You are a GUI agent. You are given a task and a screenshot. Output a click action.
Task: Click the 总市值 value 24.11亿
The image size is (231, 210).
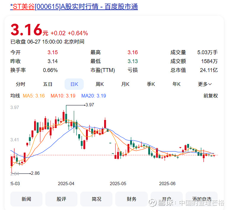[x=209, y=70]
